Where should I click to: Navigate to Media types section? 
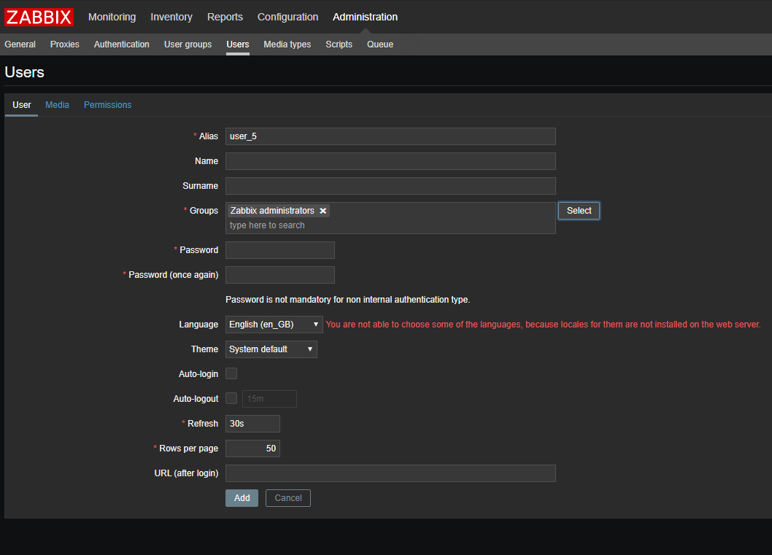(x=287, y=44)
